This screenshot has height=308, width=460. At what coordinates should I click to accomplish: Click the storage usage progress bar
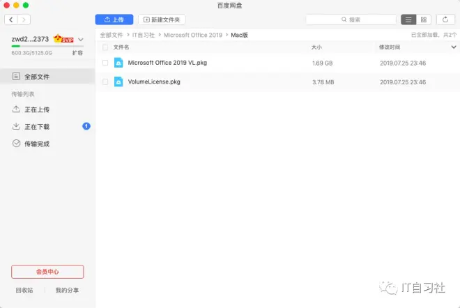click(47, 46)
